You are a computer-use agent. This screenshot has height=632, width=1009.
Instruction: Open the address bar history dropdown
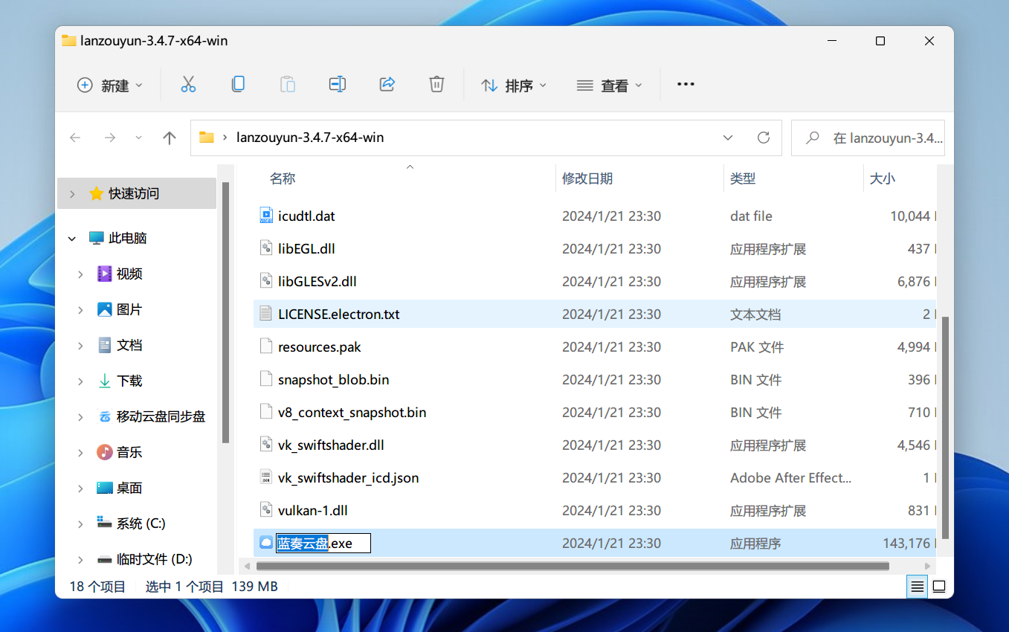[x=728, y=138]
